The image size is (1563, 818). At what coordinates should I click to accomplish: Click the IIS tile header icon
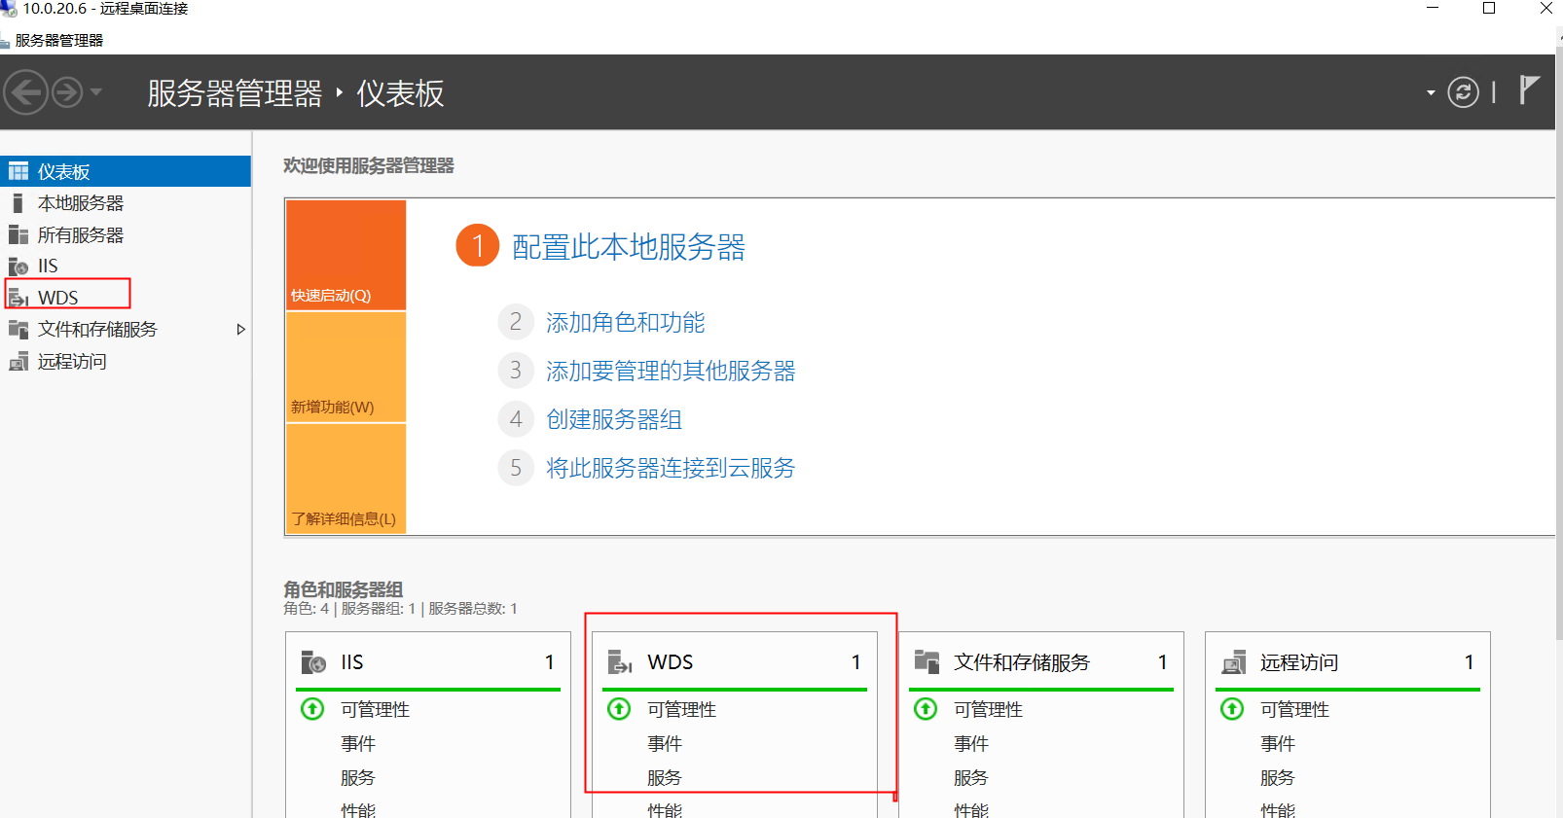(x=313, y=662)
